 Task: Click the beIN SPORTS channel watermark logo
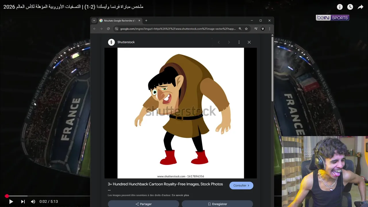332,18
